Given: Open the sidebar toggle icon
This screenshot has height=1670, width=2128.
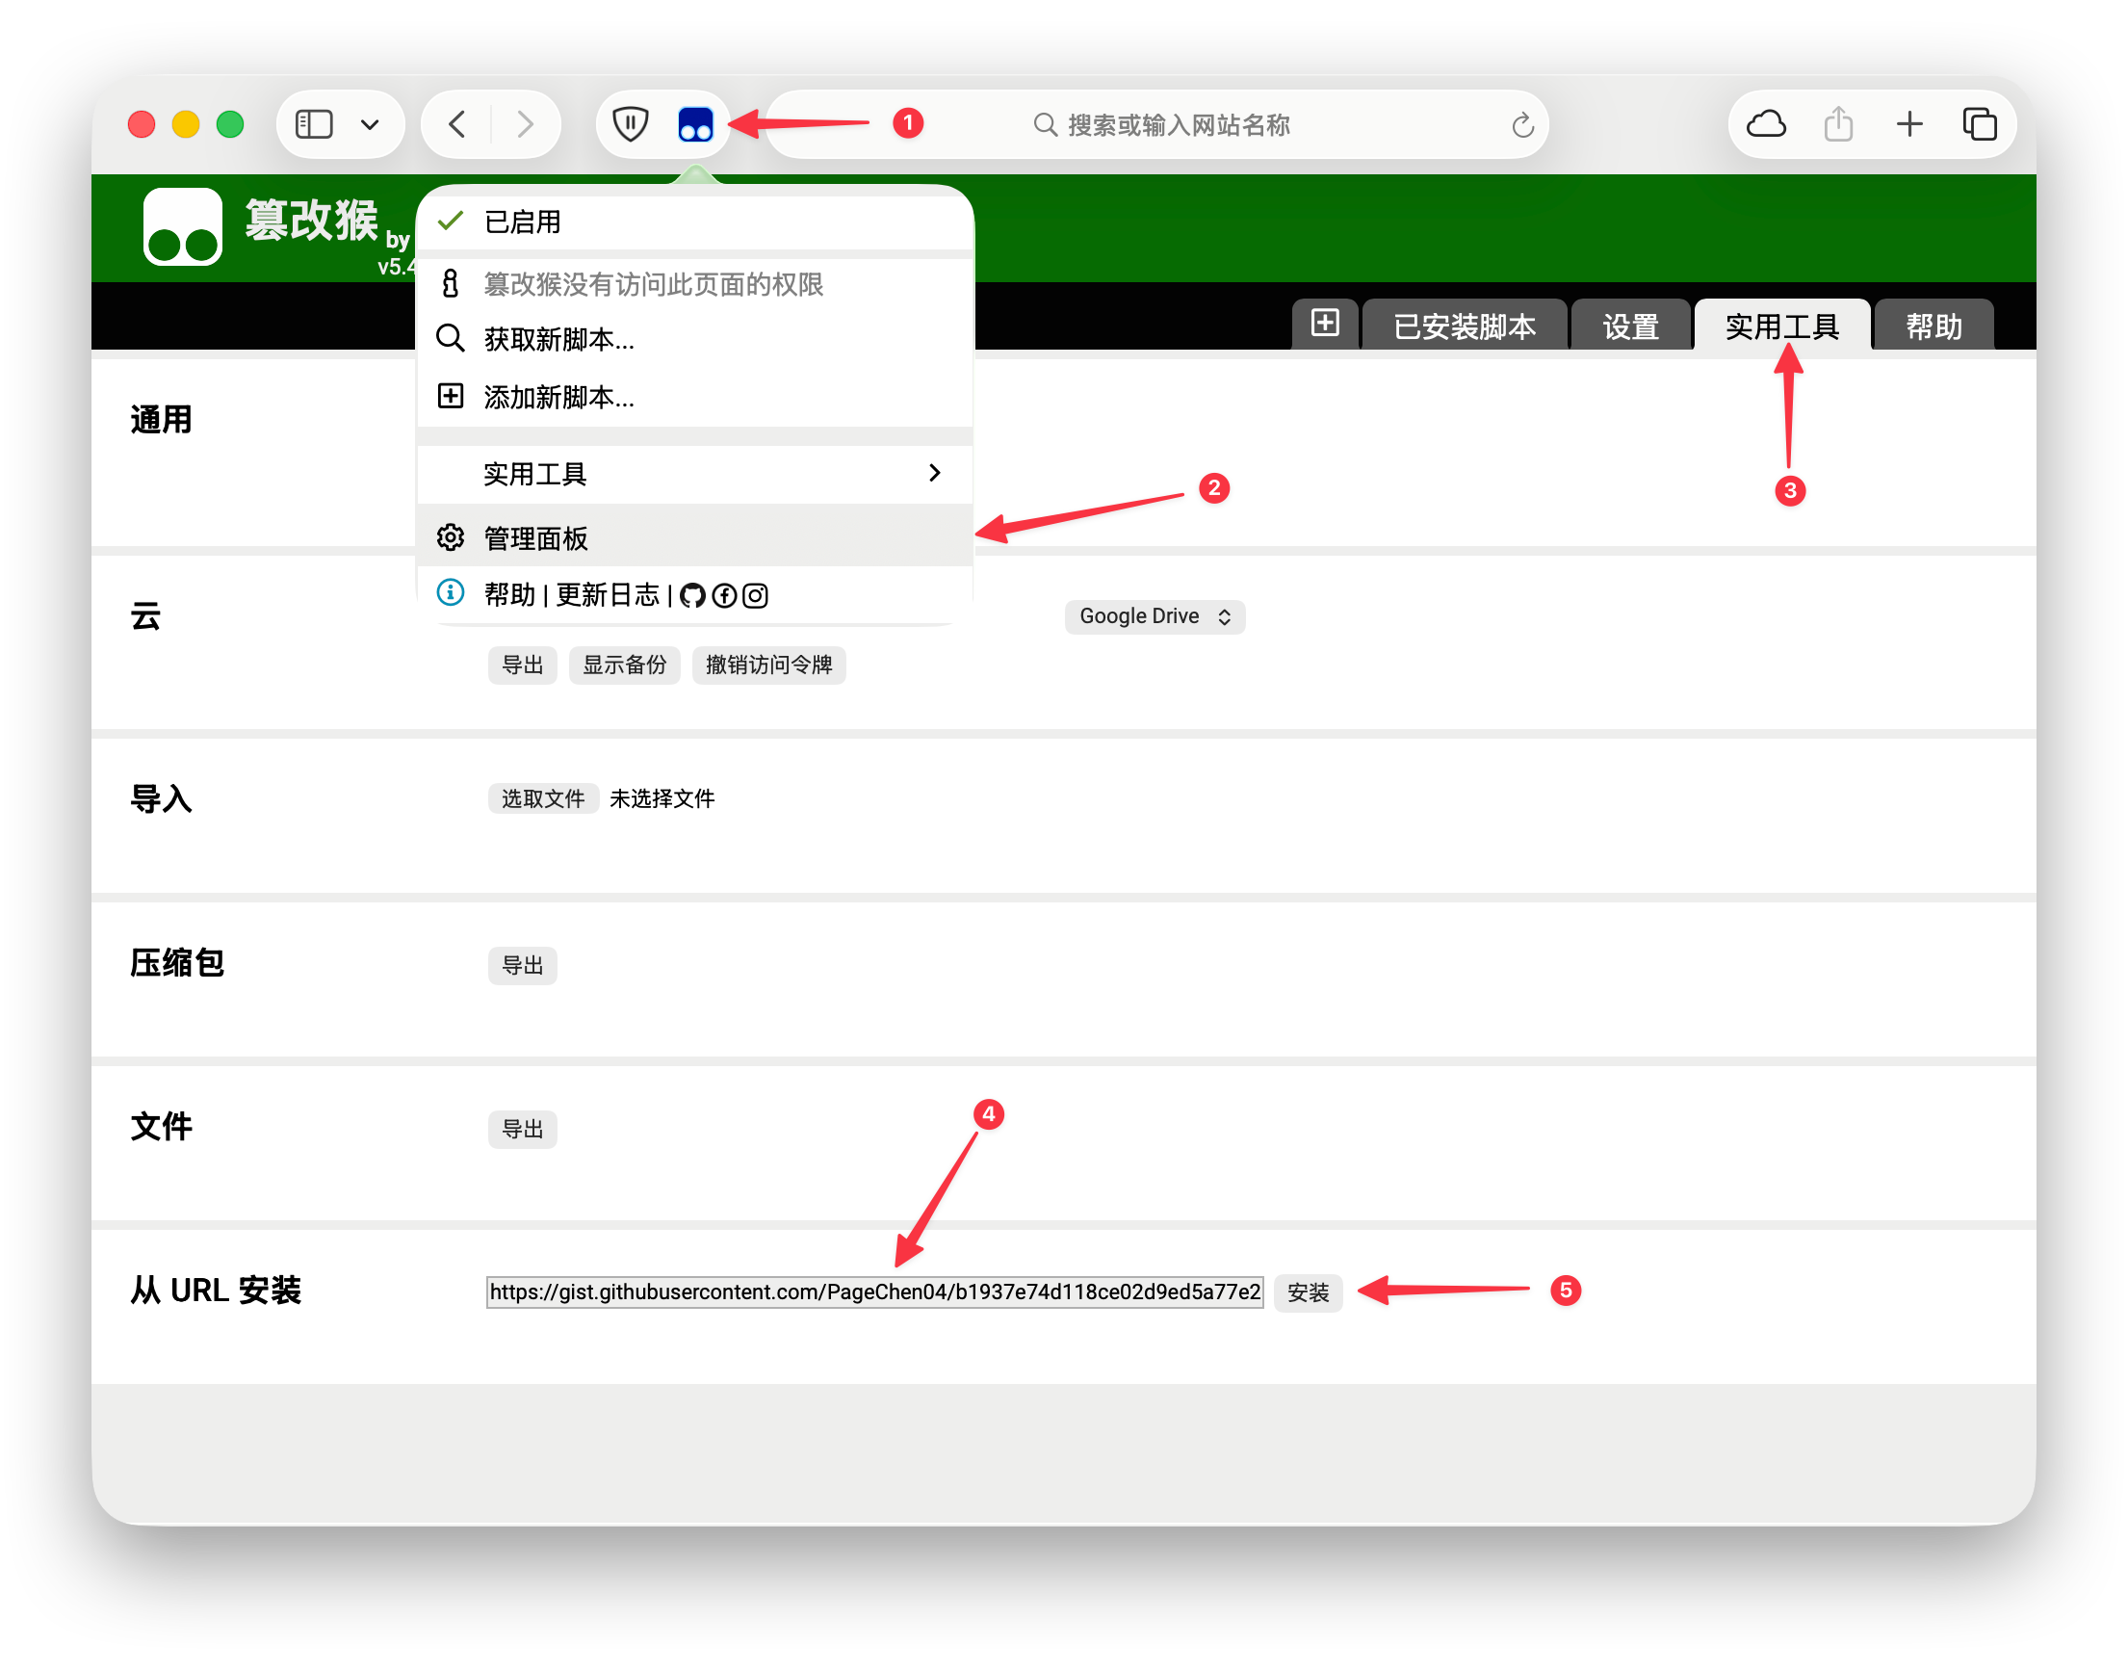Looking at the screenshot, I should [314, 125].
